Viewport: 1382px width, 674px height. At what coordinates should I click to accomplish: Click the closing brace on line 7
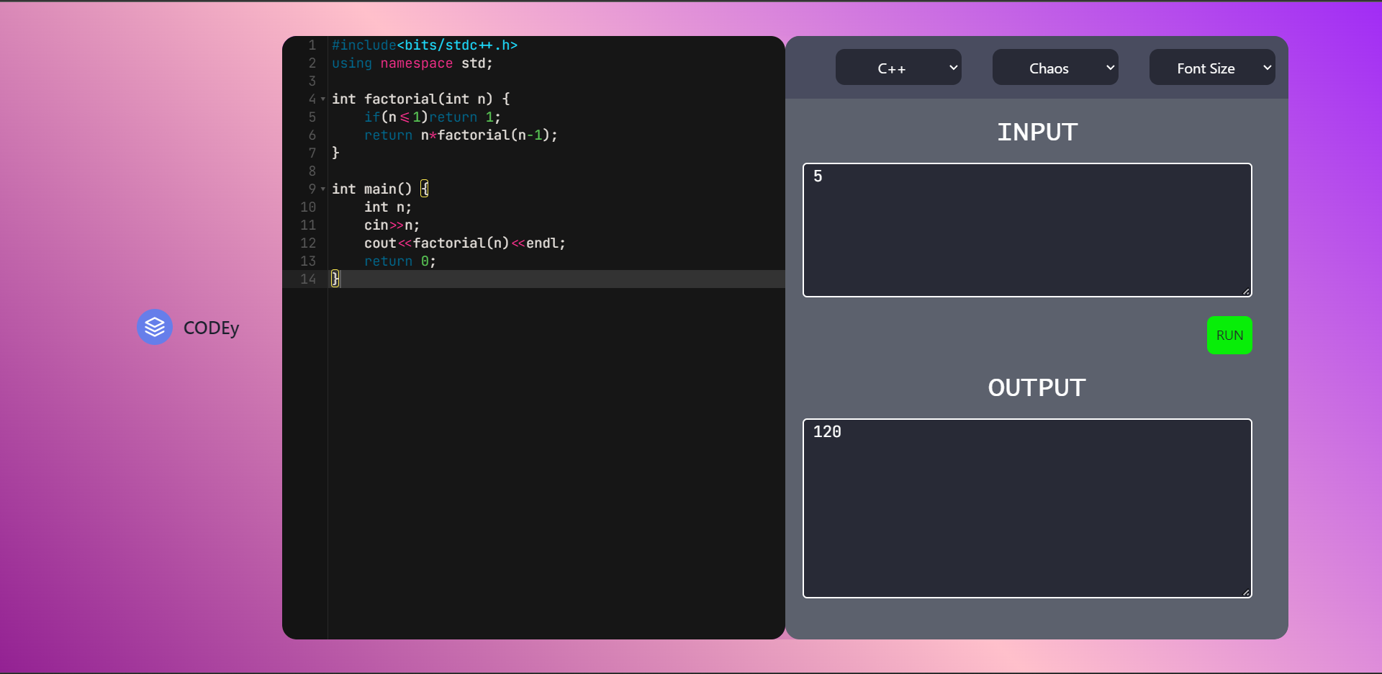[x=335, y=153]
